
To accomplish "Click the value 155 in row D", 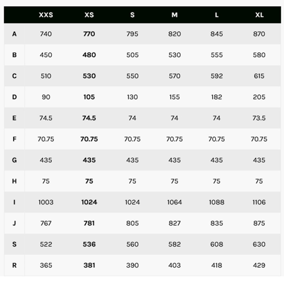I will tap(174, 97).
